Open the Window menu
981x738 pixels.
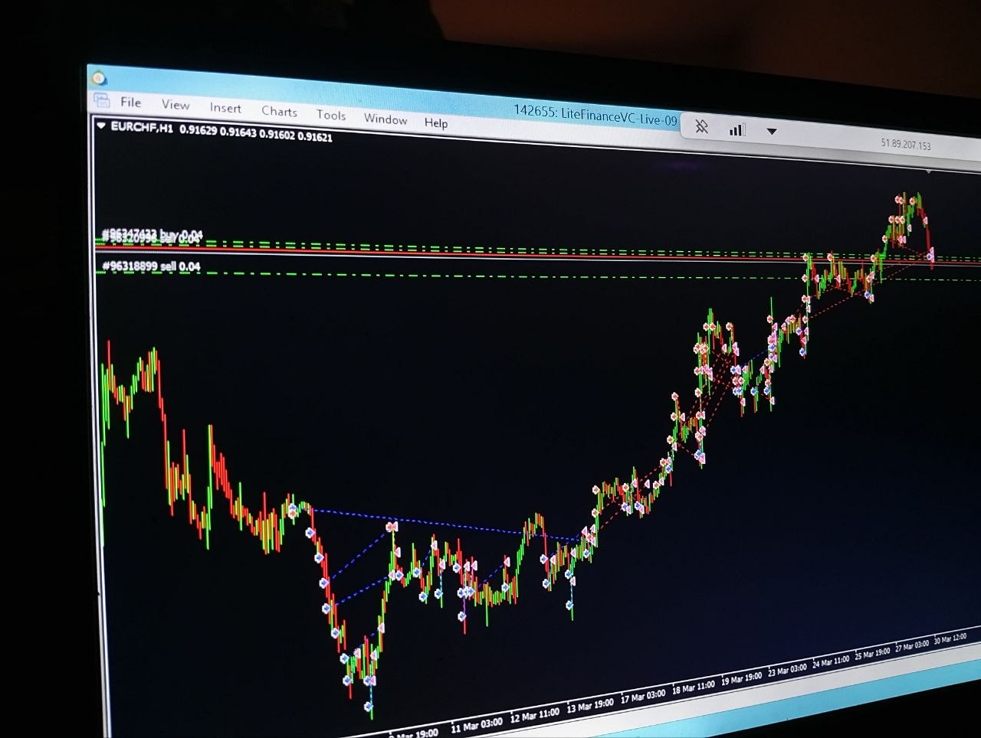386,119
